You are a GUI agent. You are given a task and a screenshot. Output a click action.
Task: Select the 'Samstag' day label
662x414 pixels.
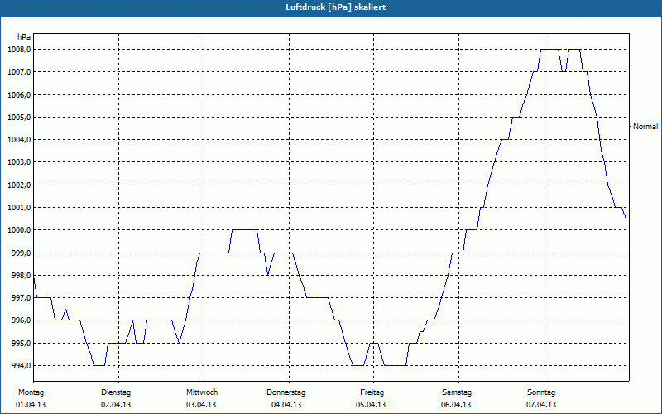point(457,392)
